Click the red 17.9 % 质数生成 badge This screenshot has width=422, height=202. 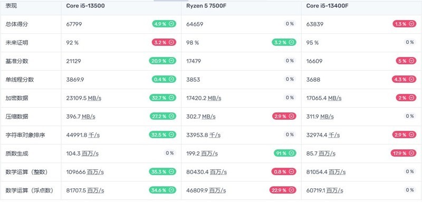(403, 153)
